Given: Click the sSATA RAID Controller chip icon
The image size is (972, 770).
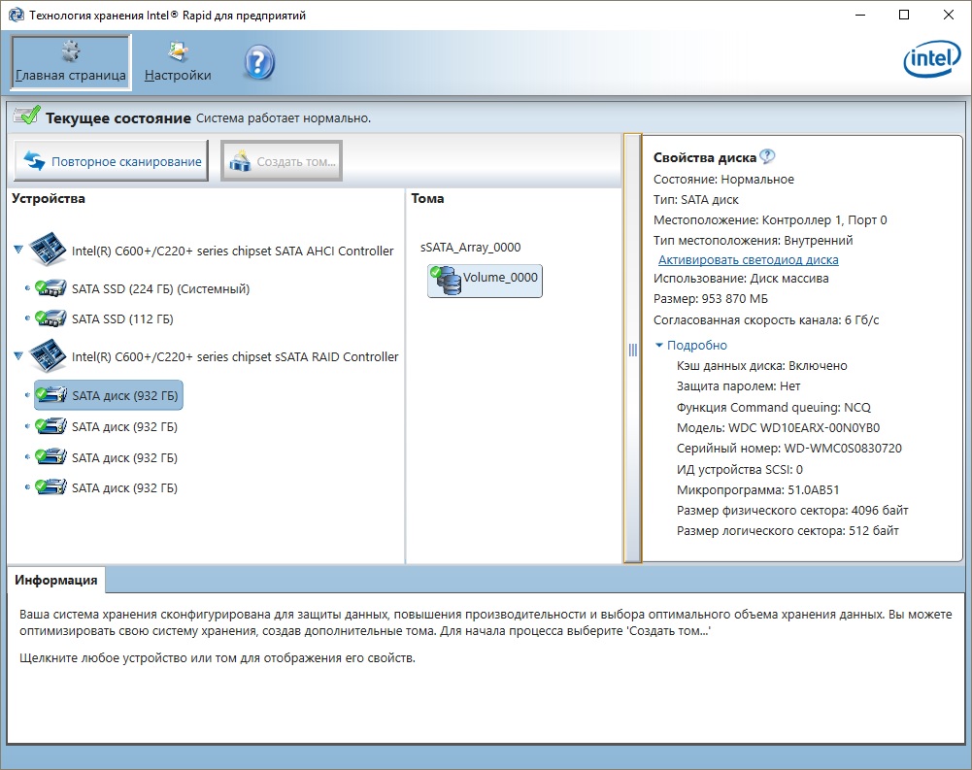Looking at the screenshot, I should [x=50, y=356].
